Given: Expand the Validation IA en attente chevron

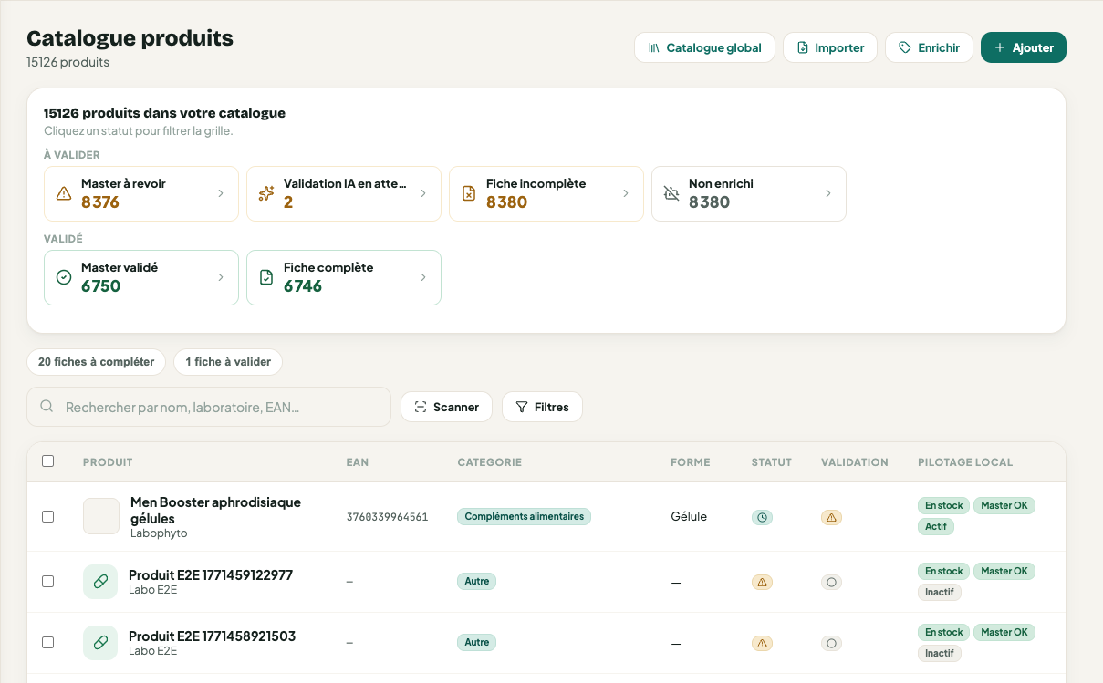Looking at the screenshot, I should click(x=423, y=193).
